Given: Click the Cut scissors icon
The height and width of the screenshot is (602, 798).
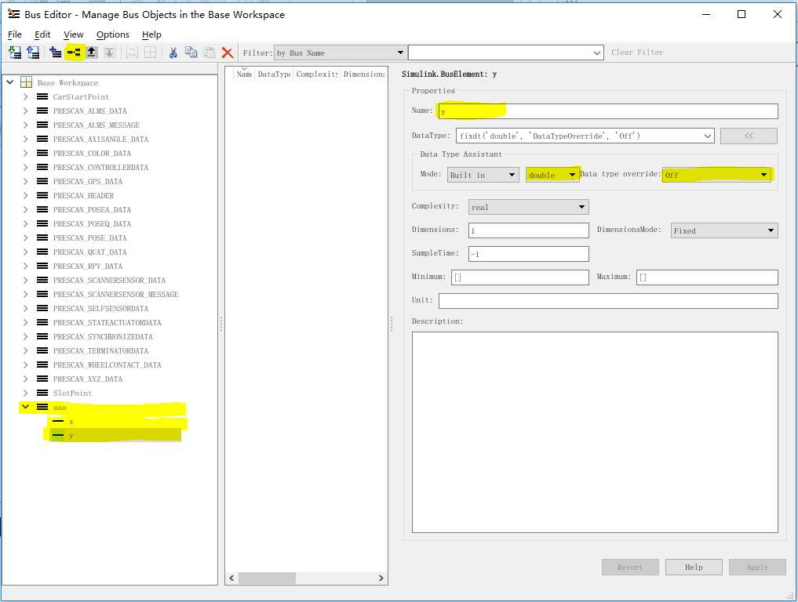Looking at the screenshot, I should point(173,53).
